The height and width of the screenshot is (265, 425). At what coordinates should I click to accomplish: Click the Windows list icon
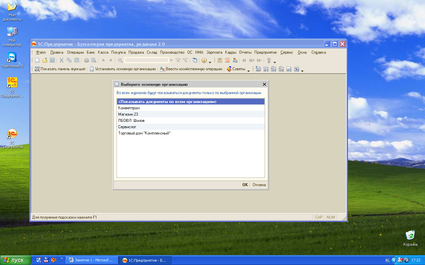click(x=195, y=60)
